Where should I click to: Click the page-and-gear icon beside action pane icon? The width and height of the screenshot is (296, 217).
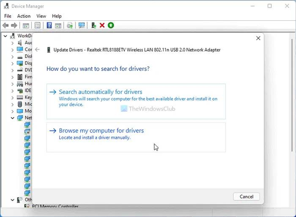coord(70,25)
